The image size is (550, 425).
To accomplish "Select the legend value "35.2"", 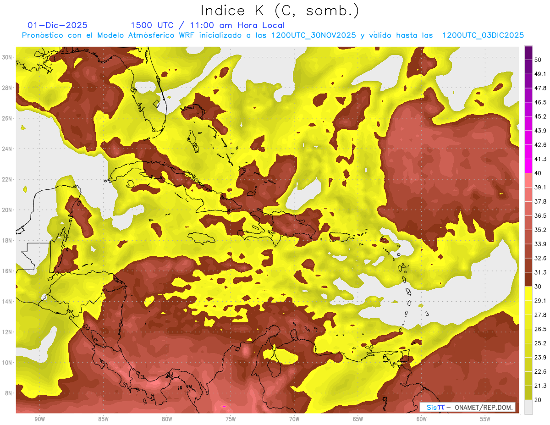I will click(x=540, y=230).
